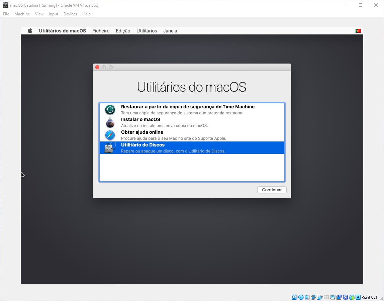Open the VirtualBox View menu

(39, 14)
